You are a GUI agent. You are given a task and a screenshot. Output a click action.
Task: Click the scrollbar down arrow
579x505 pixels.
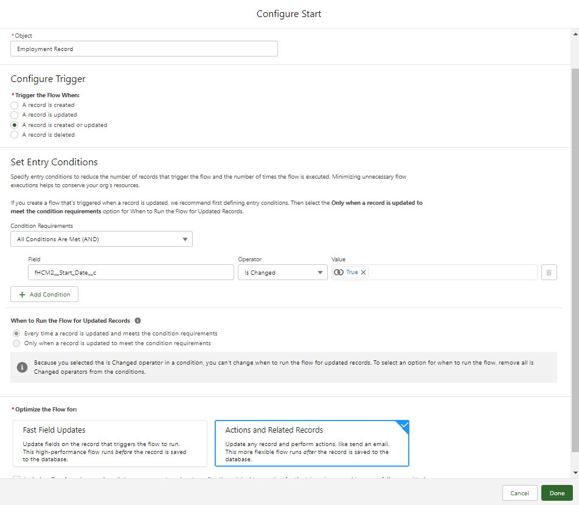[x=575, y=472]
